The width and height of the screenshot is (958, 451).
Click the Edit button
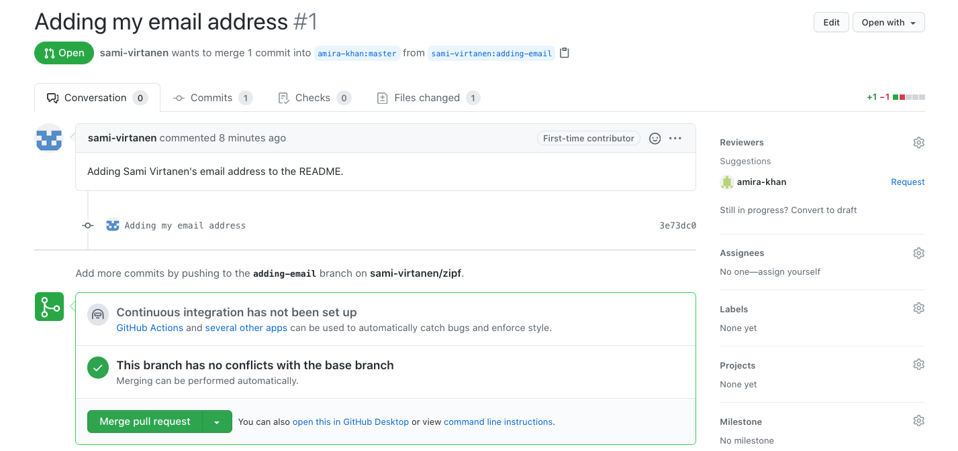(x=831, y=22)
